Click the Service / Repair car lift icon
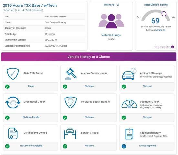 click(x=70, y=133)
